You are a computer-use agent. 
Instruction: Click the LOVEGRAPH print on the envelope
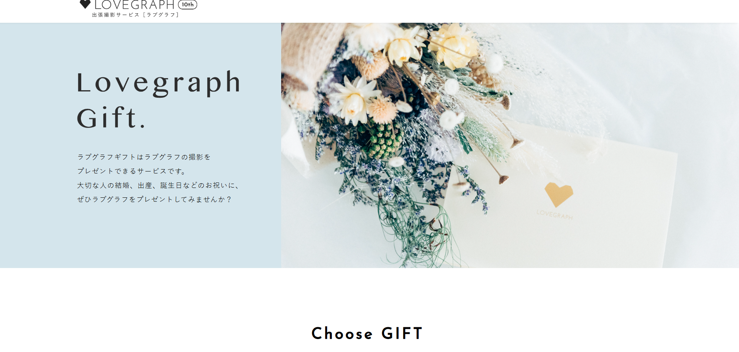554,215
